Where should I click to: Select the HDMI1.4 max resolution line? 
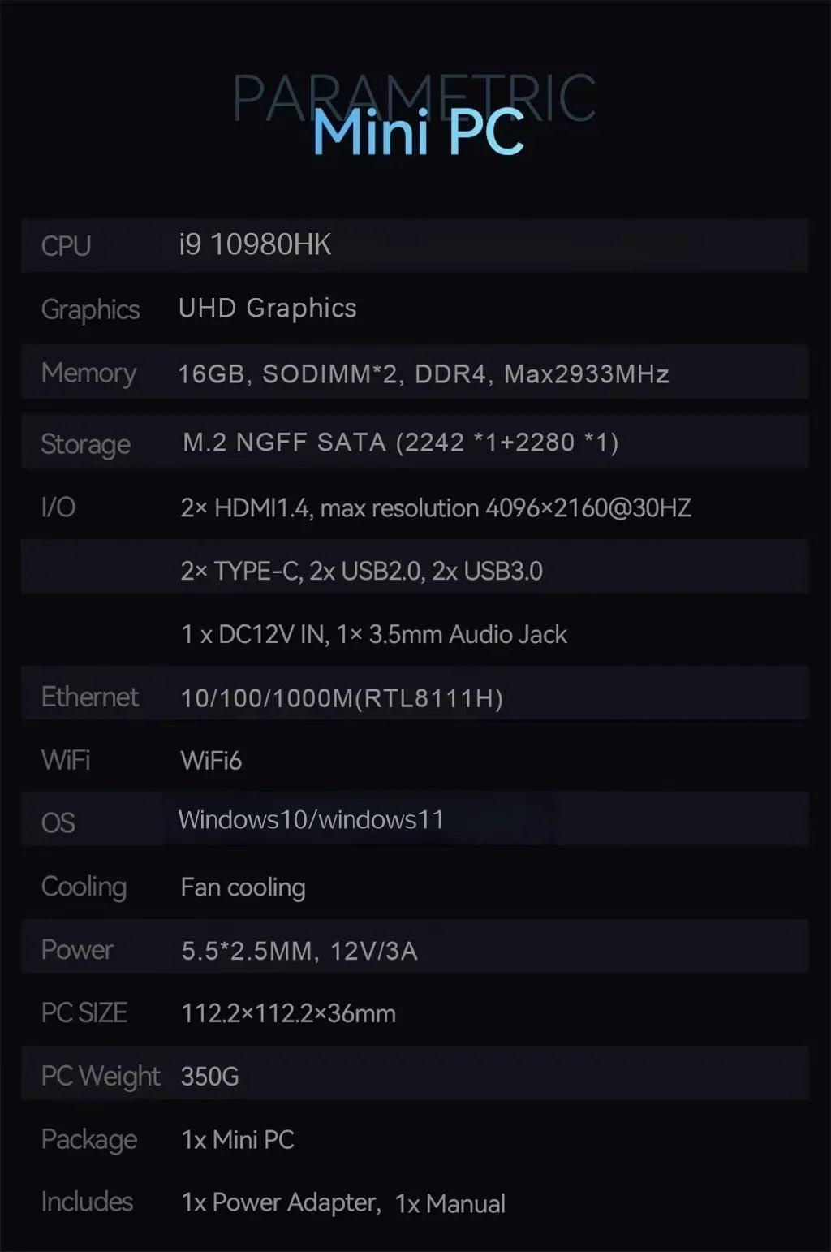click(436, 508)
